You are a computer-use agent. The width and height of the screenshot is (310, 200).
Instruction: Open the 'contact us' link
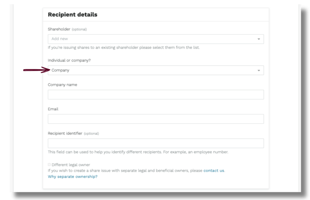click(x=214, y=170)
